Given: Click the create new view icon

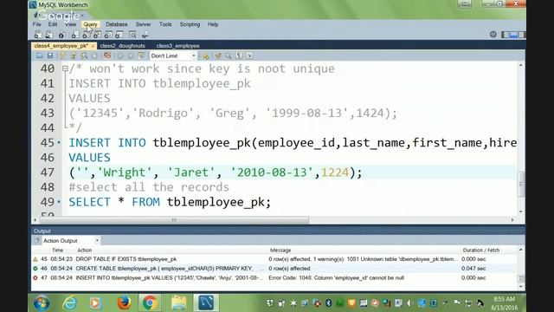Looking at the screenshot, I should (x=97, y=35).
